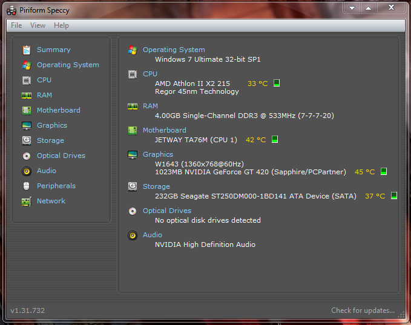
Task: Click the Peripherals mouse icon in sidebar
Action: point(27,186)
